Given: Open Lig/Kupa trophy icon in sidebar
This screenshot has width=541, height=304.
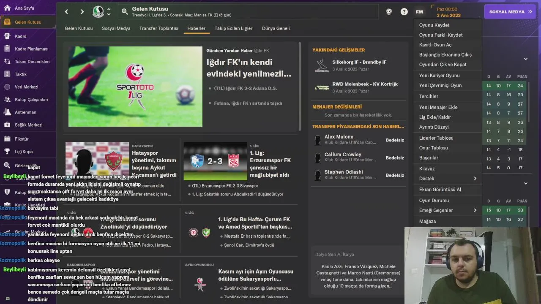Looking at the screenshot, I should 7,152.
